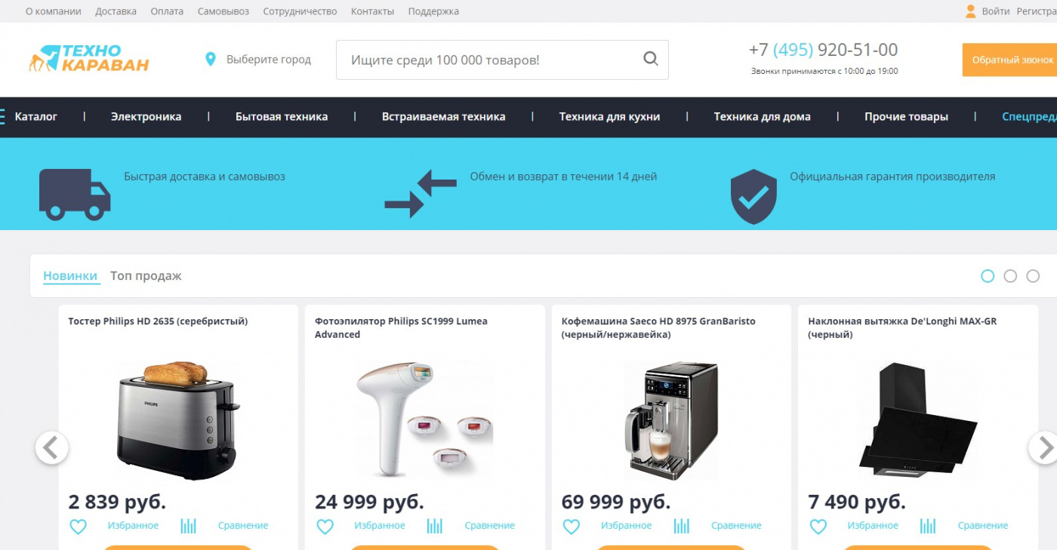Screen dimensions: 1057x550
Task: Open the Каталог hamburger menu
Action: tap(30, 117)
